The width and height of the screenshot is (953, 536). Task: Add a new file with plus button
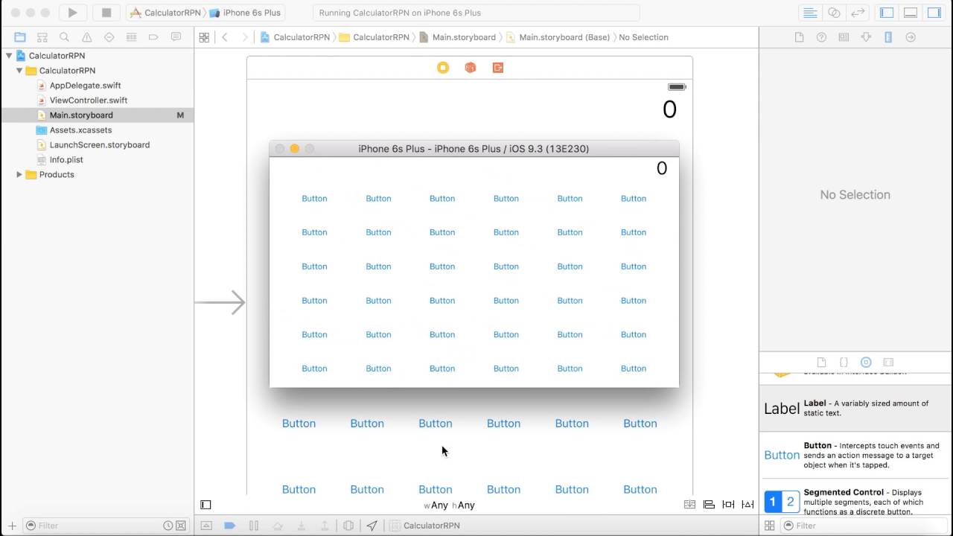coord(12,526)
